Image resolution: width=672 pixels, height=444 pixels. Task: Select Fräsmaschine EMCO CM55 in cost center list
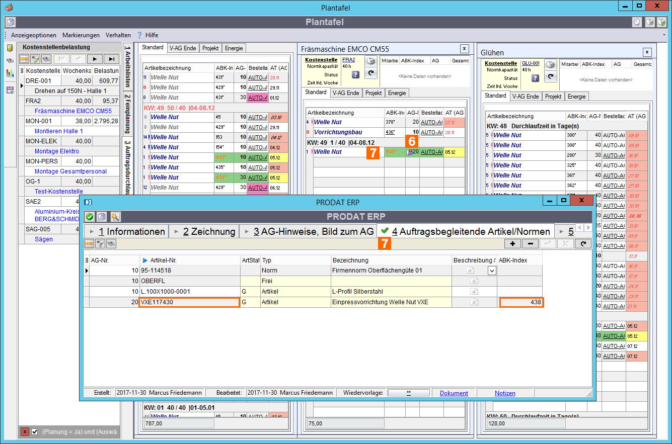coord(73,111)
